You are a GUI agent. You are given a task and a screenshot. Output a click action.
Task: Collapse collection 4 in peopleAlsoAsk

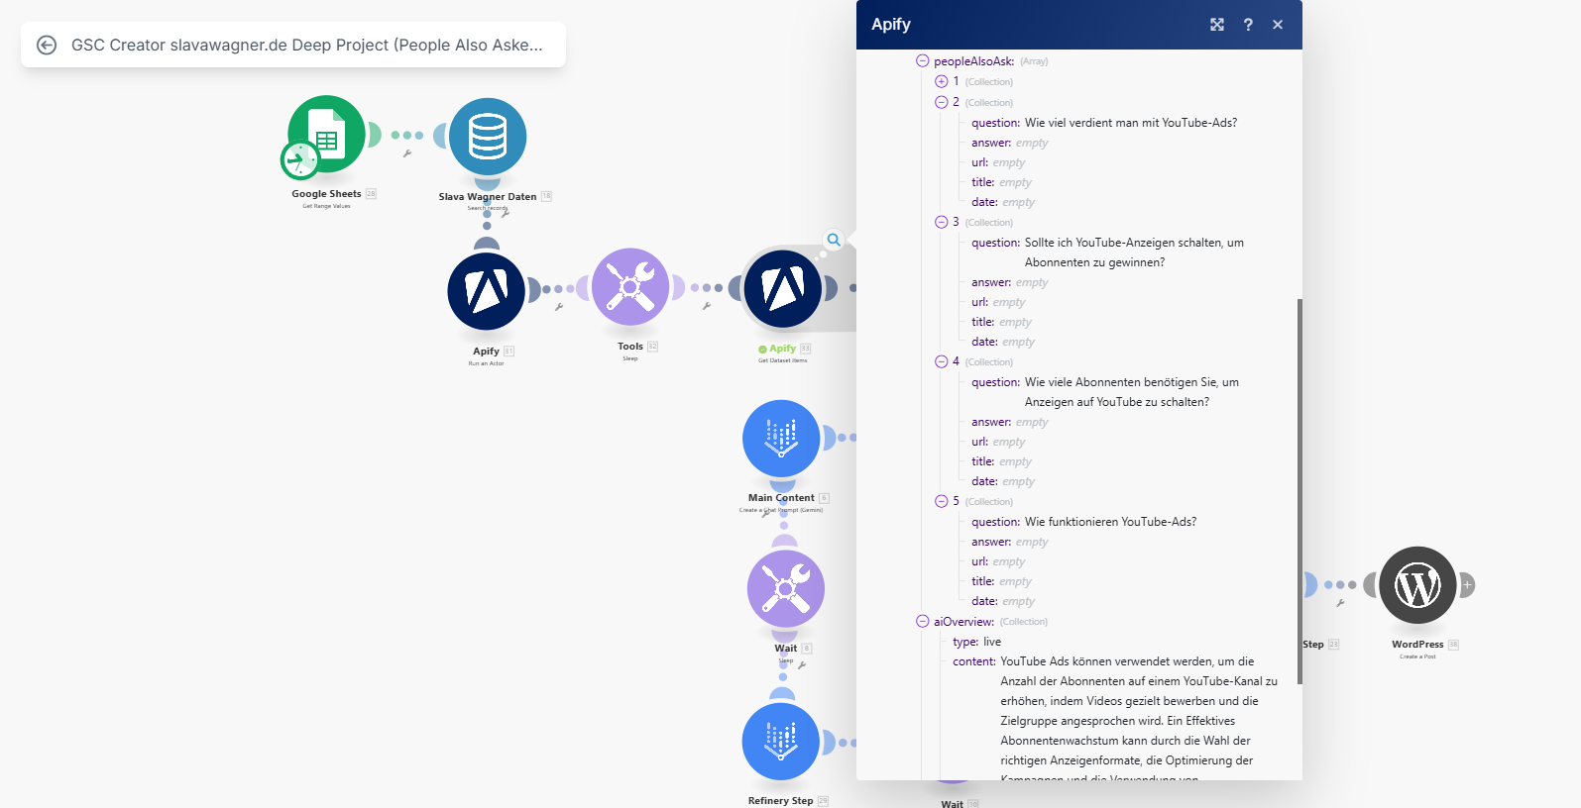coord(941,361)
